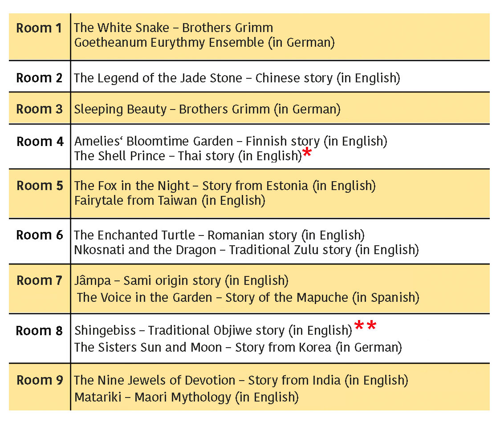Click the Room 4 row header
This screenshot has height=426, width=500.
pos(40,142)
